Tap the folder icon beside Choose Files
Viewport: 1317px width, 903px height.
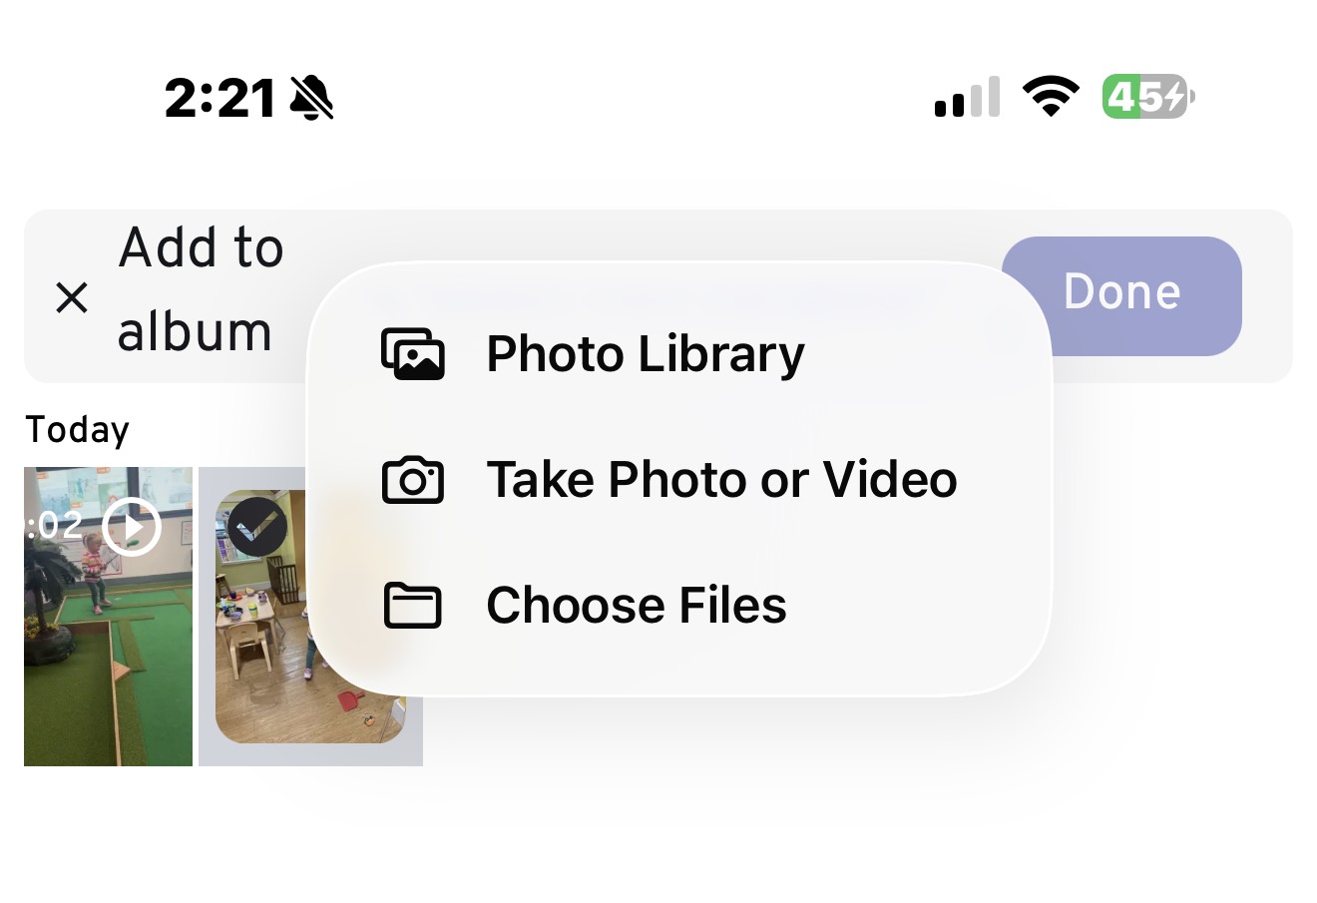(413, 606)
